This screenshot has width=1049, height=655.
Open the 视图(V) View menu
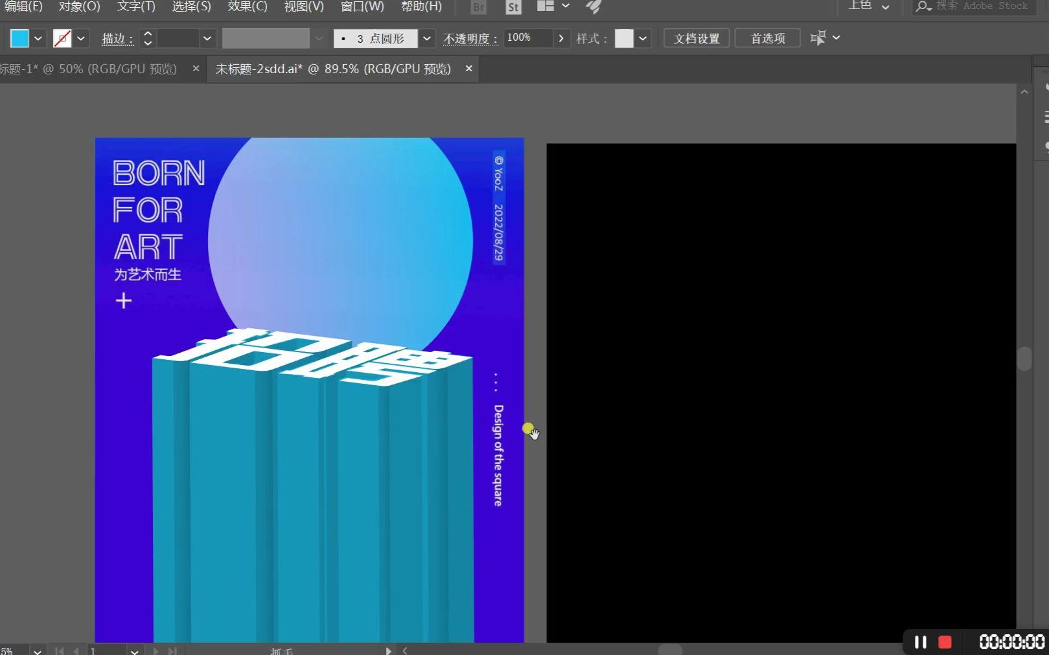[304, 6]
